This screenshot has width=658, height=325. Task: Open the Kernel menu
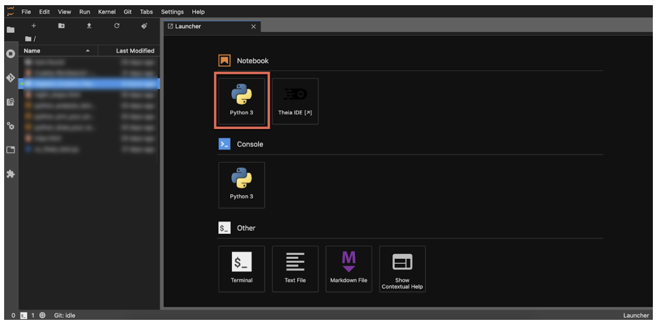pos(107,12)
